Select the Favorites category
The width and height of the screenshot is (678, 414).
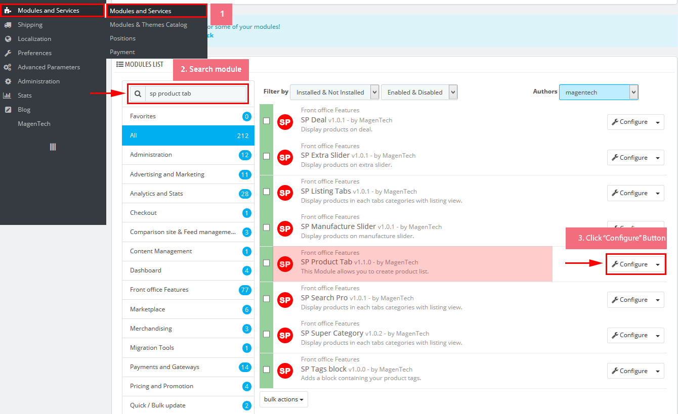click(x=188, y=116)
